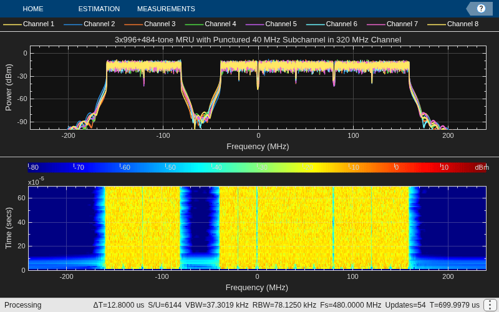499x312 pixels.
Task: Click the VBW=37.3019 kHz status entry
Action: coord(216,305)
